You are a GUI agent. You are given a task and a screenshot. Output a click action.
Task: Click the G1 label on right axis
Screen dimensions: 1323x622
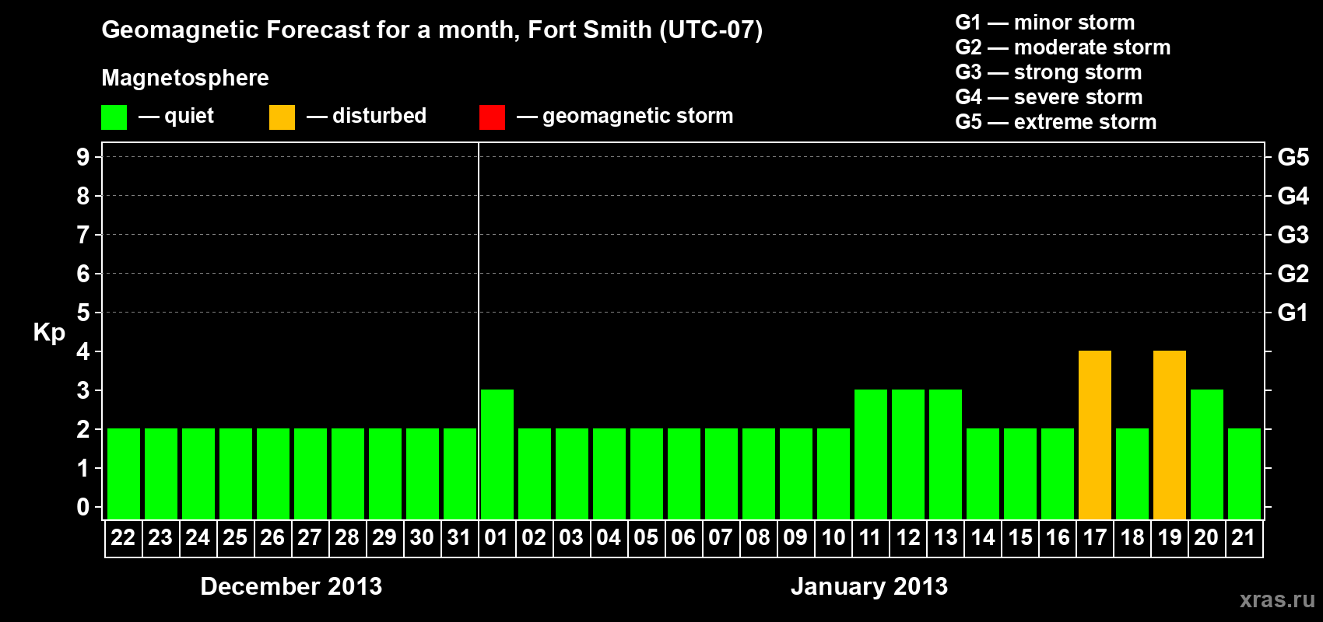1293,313
